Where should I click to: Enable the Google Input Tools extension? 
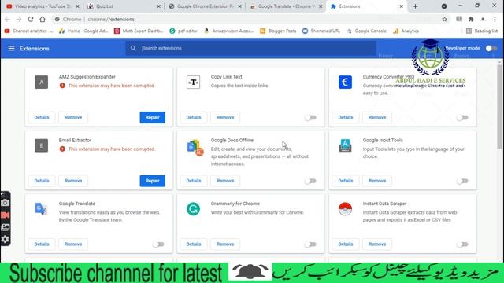462,181
